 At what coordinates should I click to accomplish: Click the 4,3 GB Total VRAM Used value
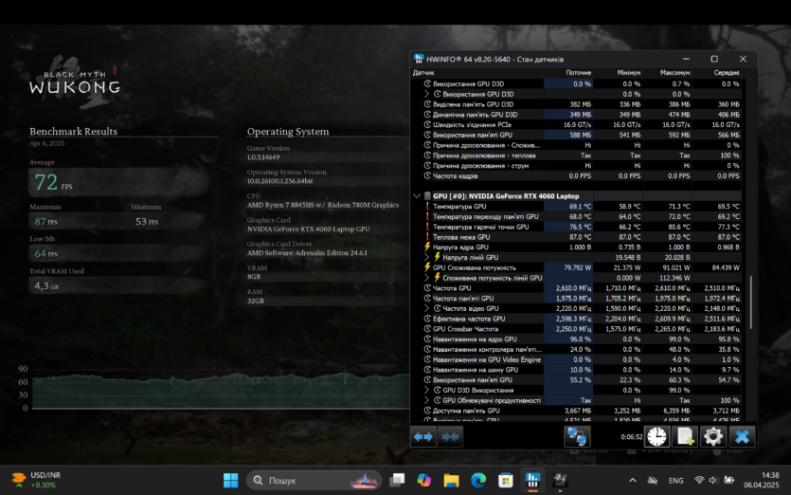(x=46, y=285)
